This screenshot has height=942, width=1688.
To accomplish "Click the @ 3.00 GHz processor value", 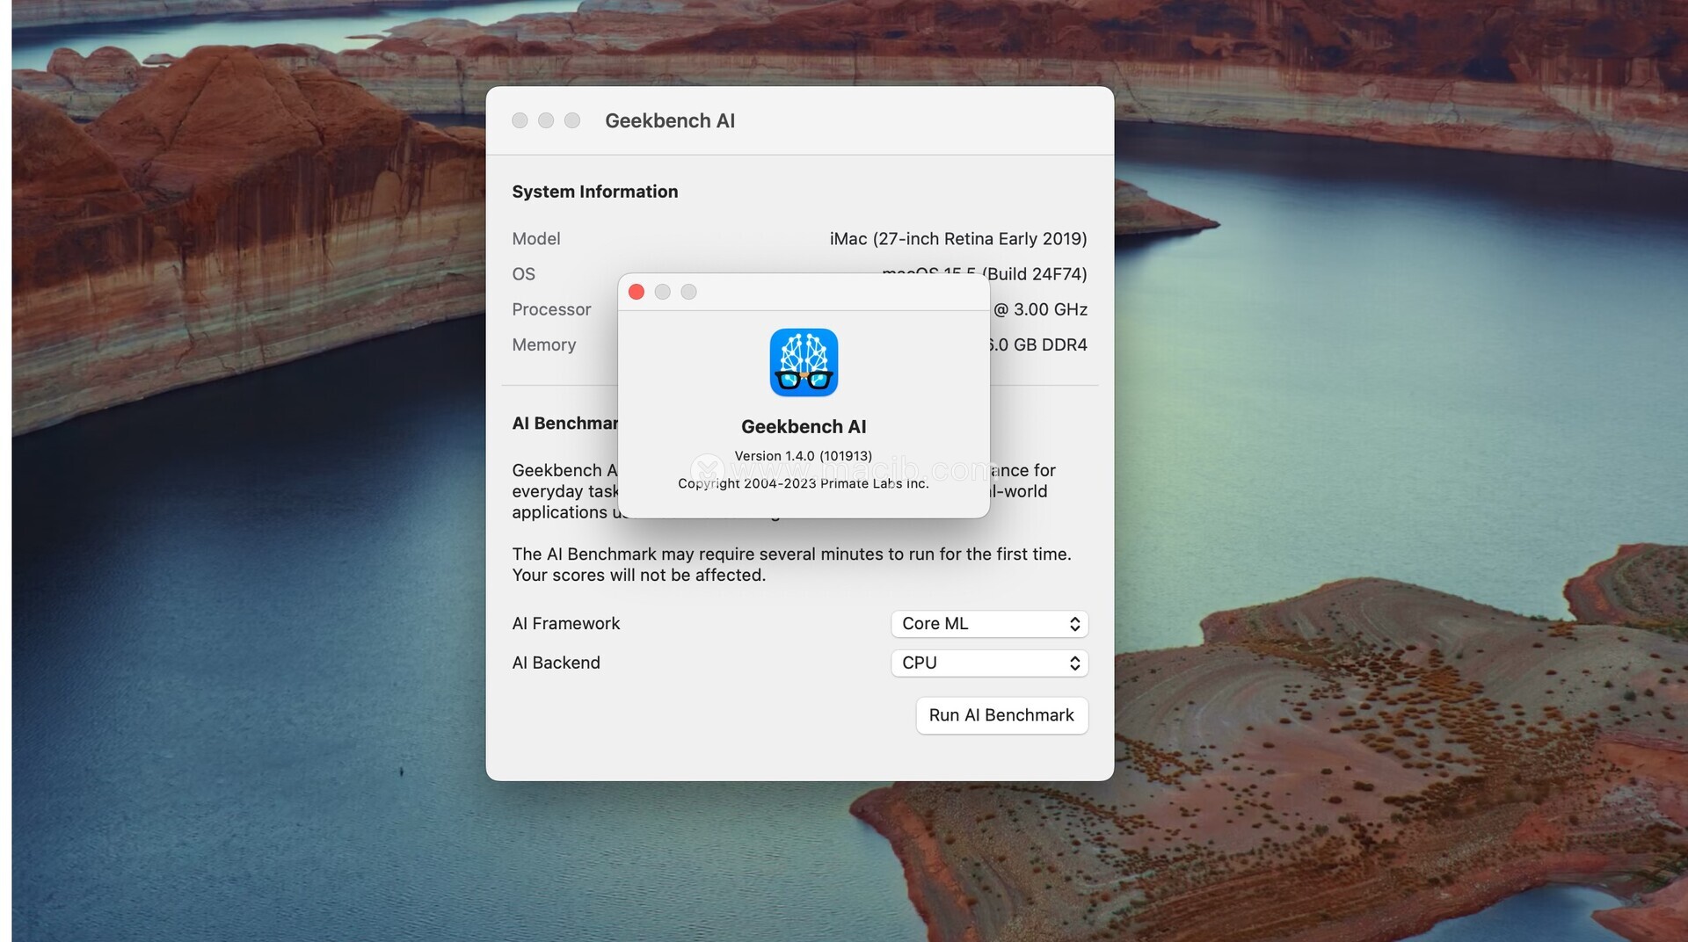I will pos(1041,309).
